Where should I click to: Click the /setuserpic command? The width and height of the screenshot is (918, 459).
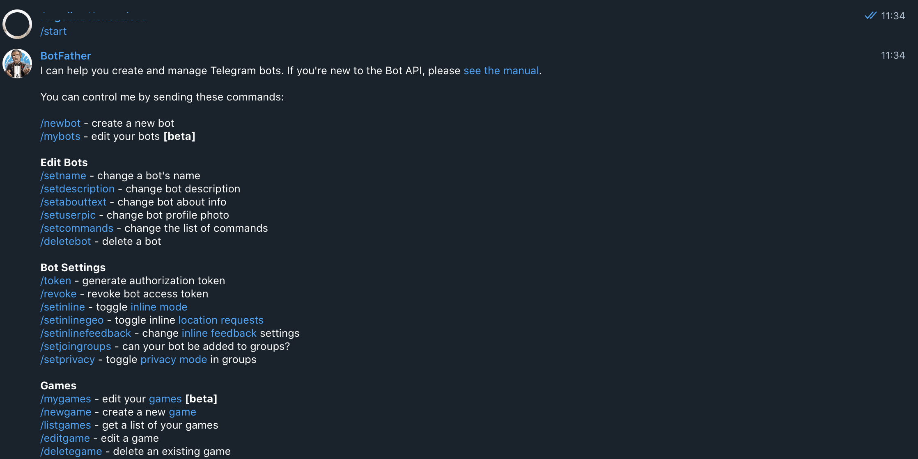[x=68, y=215]
